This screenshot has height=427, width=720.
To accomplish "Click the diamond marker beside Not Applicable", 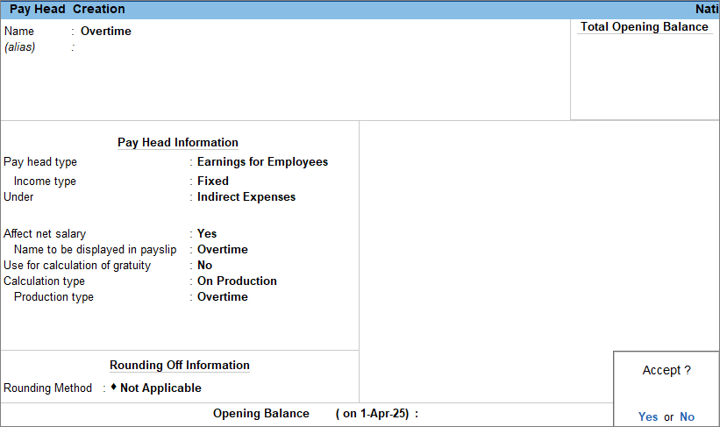I will click(x=113, y=387).
